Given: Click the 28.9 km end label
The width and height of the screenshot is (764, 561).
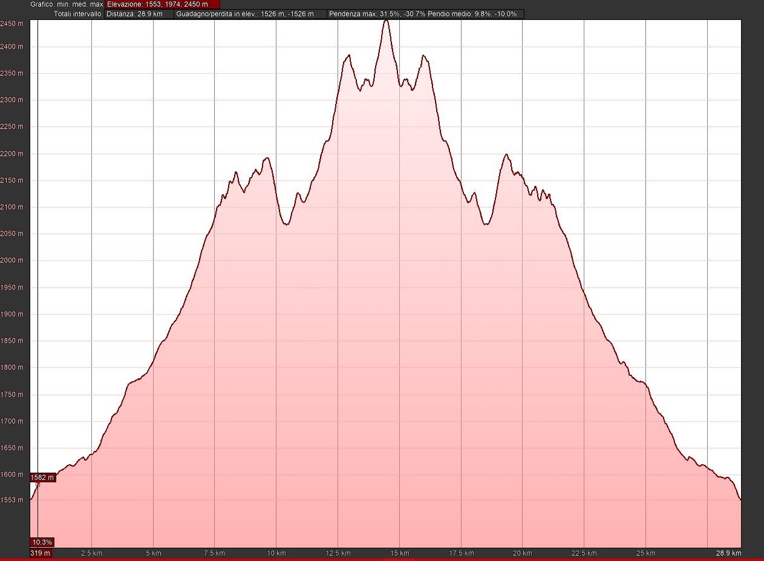Looking at the screenshot, I should click(728, 553).
